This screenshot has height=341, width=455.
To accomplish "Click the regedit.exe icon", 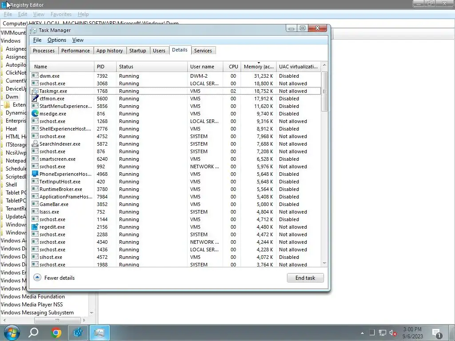I will point(35,227).
